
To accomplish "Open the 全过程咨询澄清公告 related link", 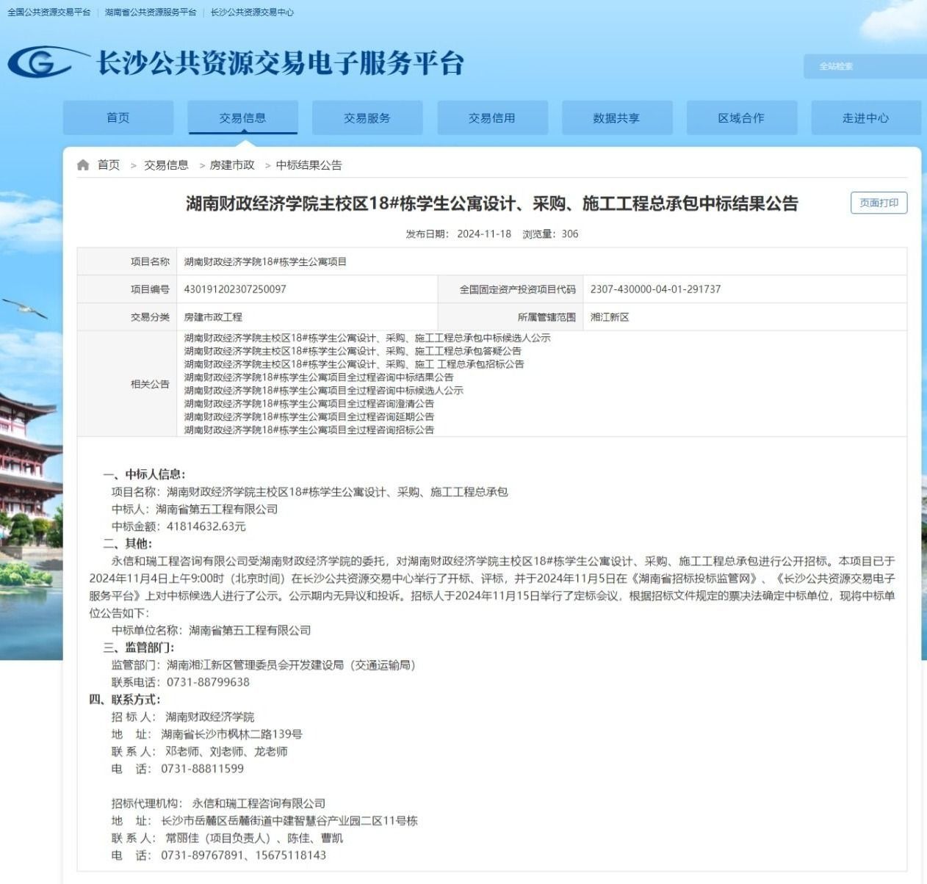I will 309,404.
